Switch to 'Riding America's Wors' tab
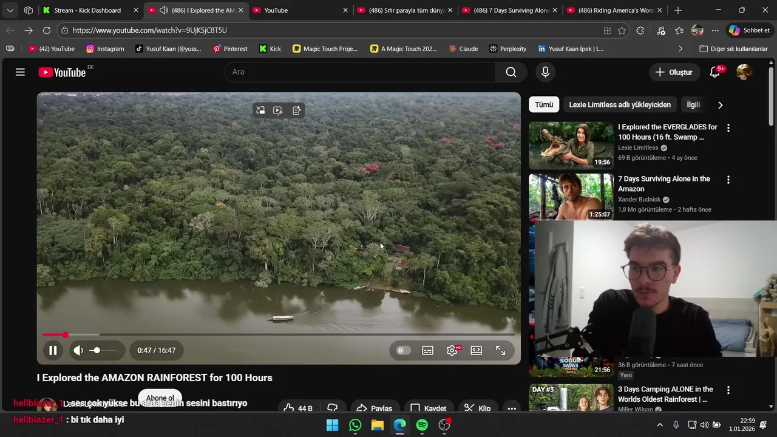Image resolution: width=777 pixels, height=437 pixels. pyautogui.click(x=614, y=10)
